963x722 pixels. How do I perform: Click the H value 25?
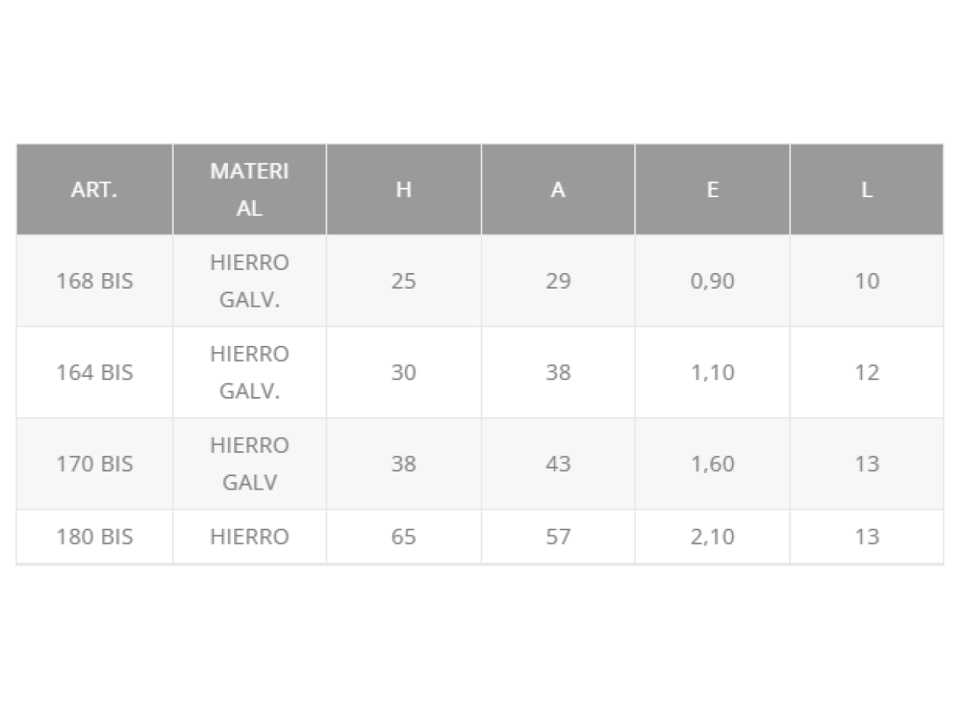[x=403, y=281]
